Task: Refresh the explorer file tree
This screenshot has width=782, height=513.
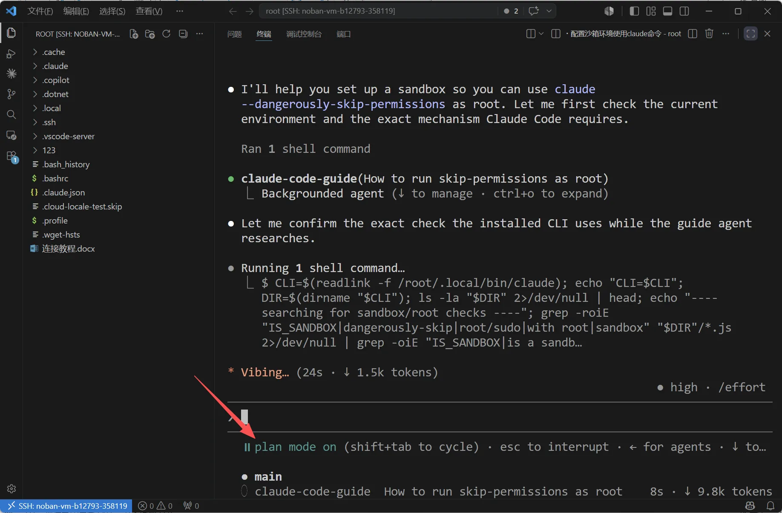Action: pos(167,34)
